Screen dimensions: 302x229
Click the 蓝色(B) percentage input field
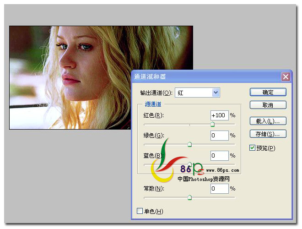click(219, 156)
